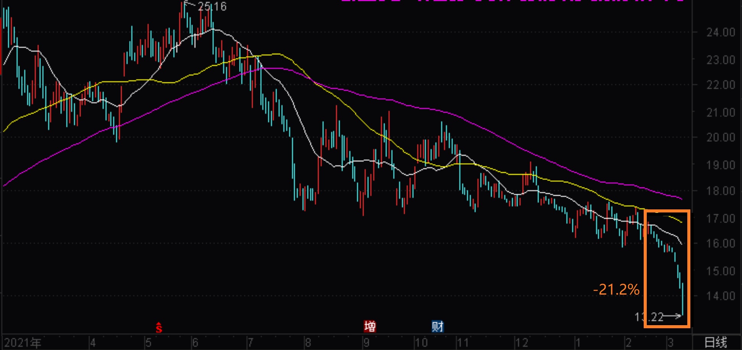Open the blue 财 financial report icon
Screen dimensions: 742x350
[x=438, y=327]
